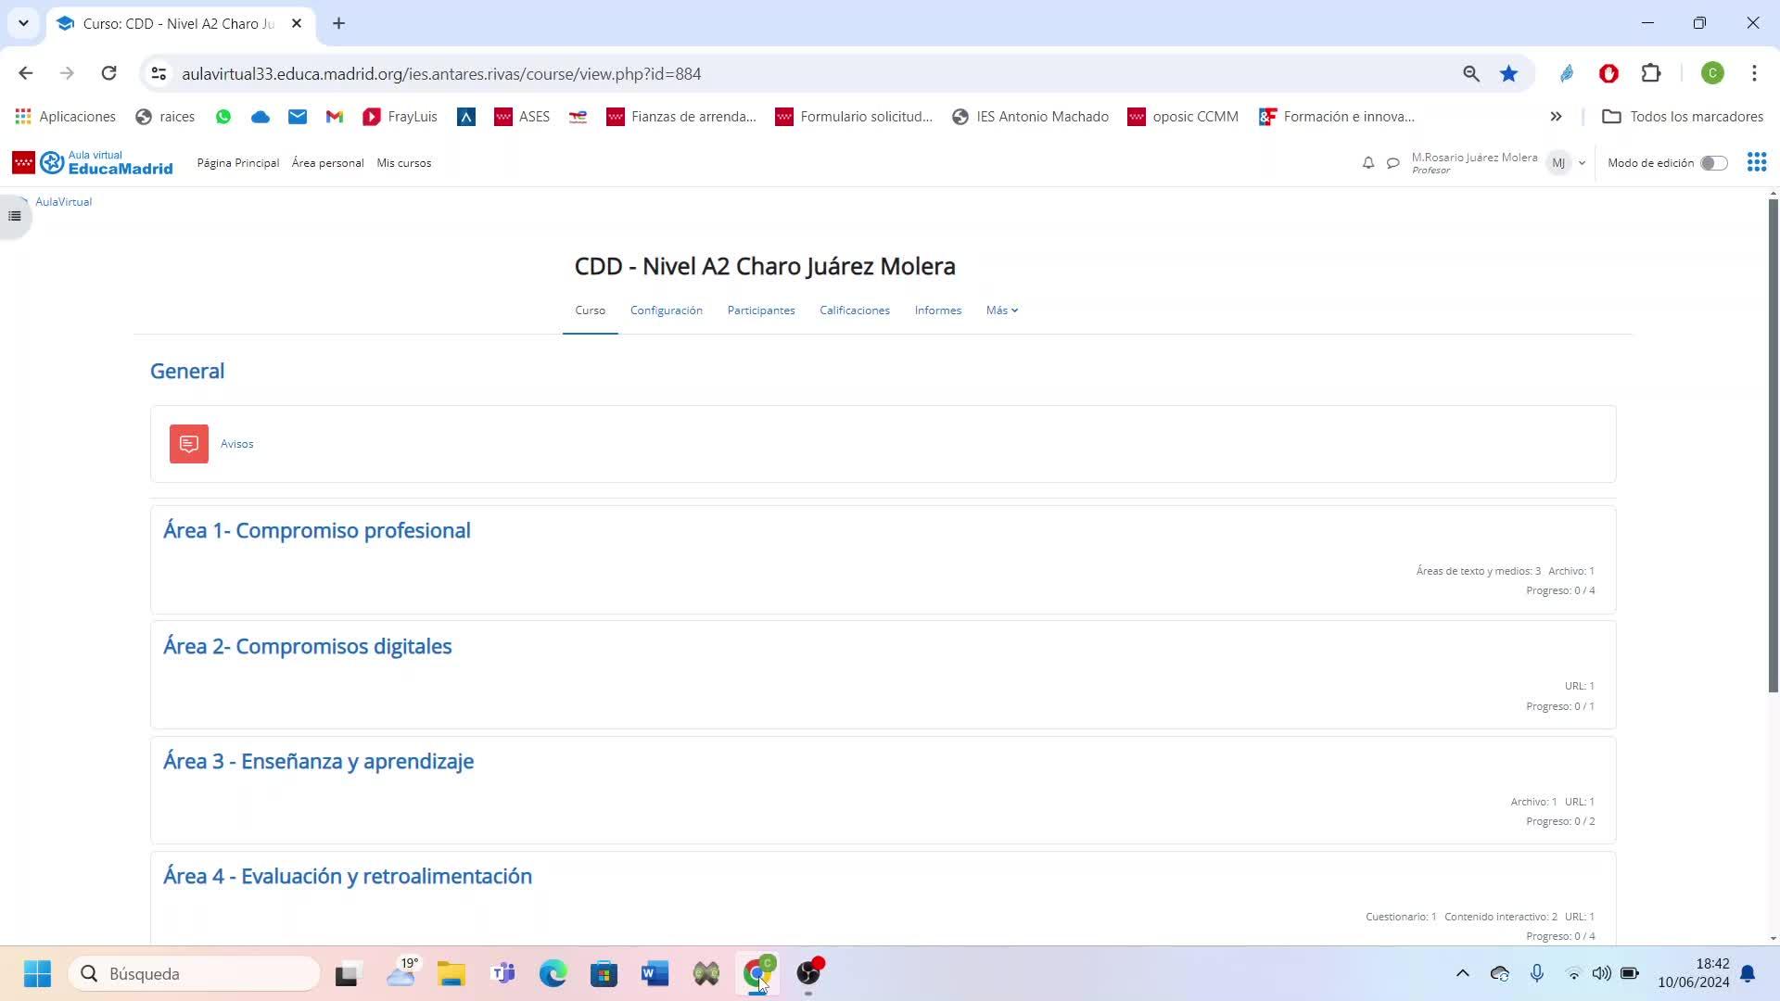Open Área 3 - Enseñanza y aprendizaje
The image size is (1780, 1001).
point(318,762)
